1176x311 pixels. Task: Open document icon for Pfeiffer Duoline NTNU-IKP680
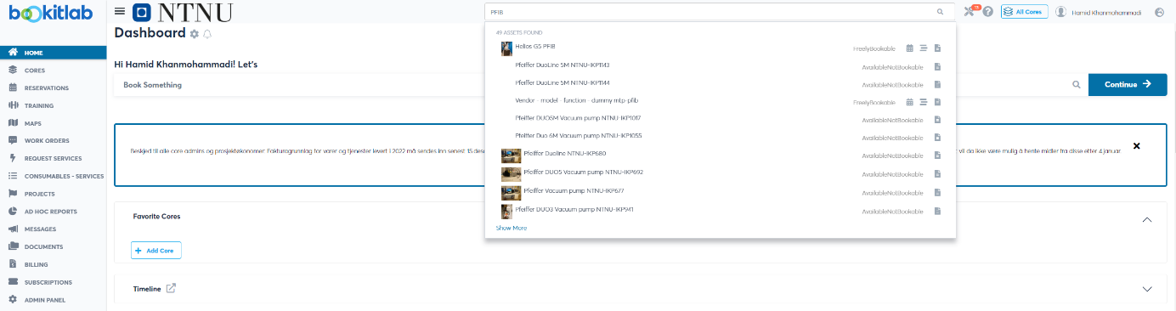click(x=937, y=155)
